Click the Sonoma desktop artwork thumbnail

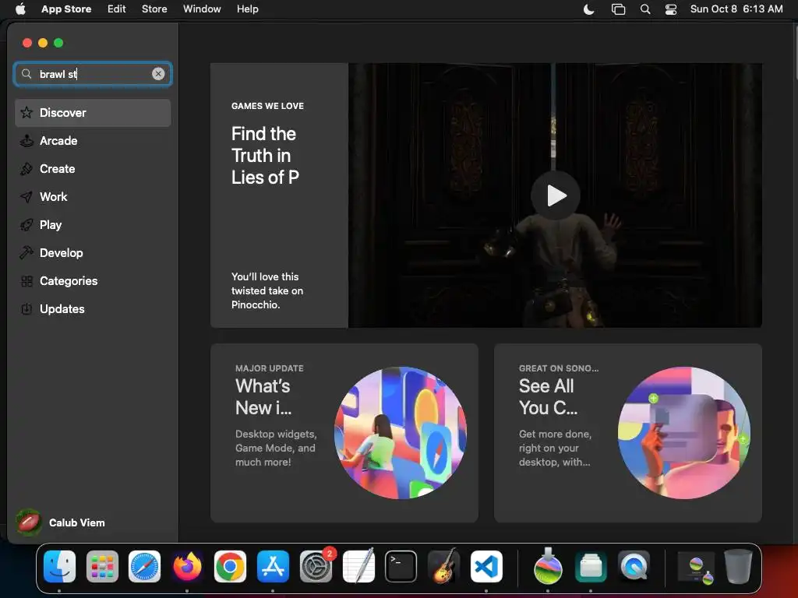tap(683, 433)
